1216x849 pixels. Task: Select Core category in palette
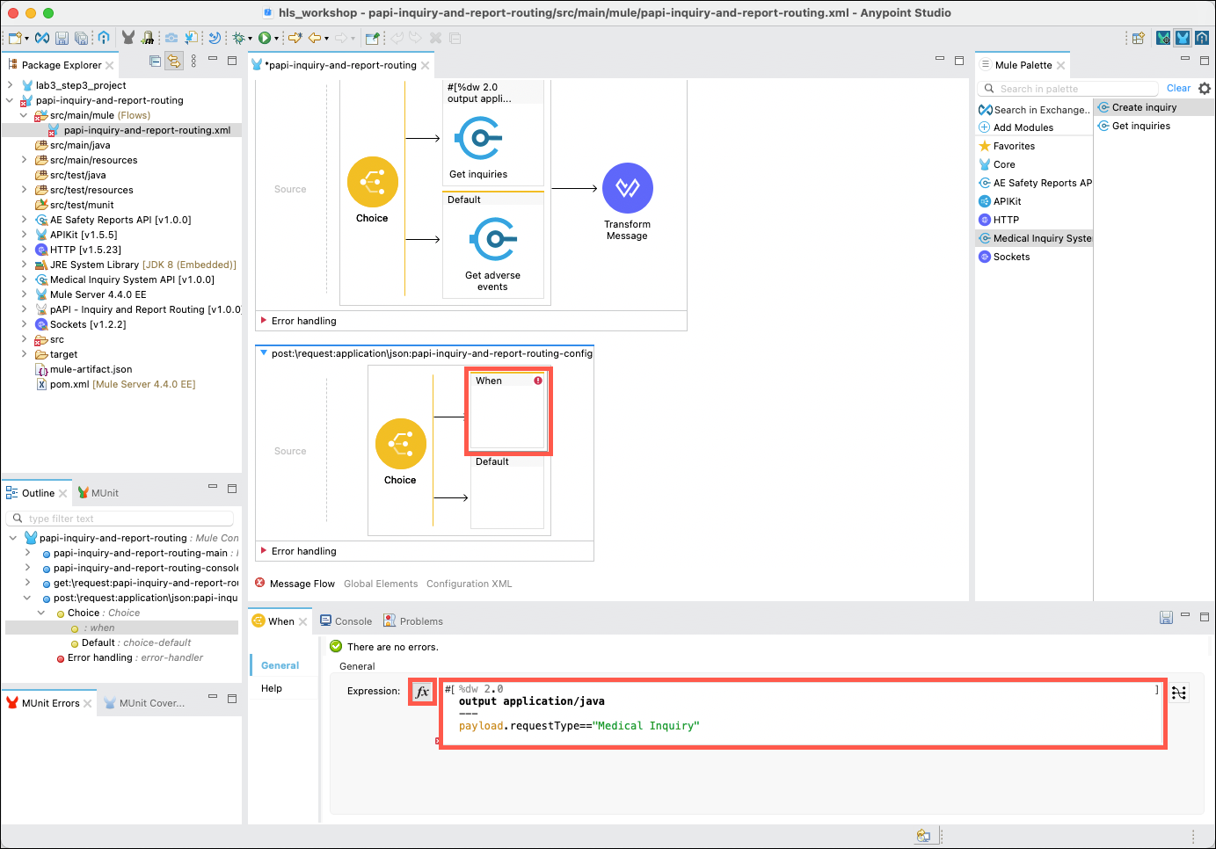click(x=997, y=164)
